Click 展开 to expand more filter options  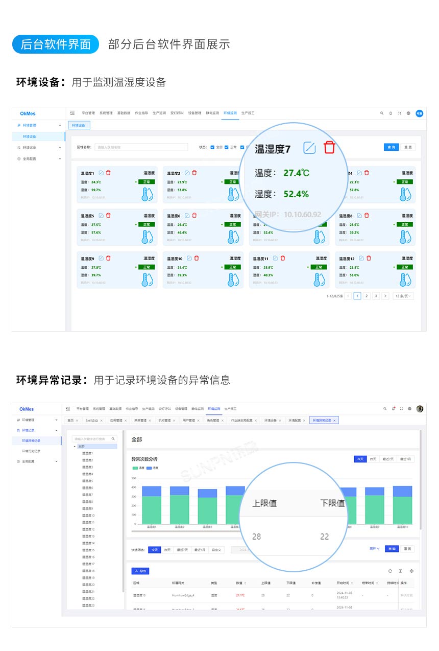[374, 548]
